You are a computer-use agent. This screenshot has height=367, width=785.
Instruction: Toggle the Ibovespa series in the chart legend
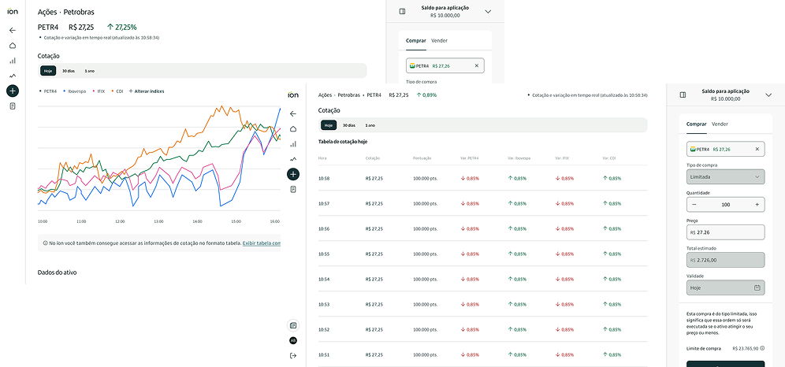pos(76,91)
